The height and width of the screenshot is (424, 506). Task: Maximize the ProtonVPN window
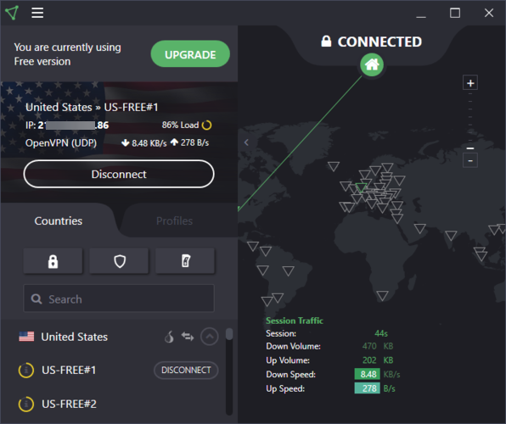pyautogui.click(x=455, y=13)
